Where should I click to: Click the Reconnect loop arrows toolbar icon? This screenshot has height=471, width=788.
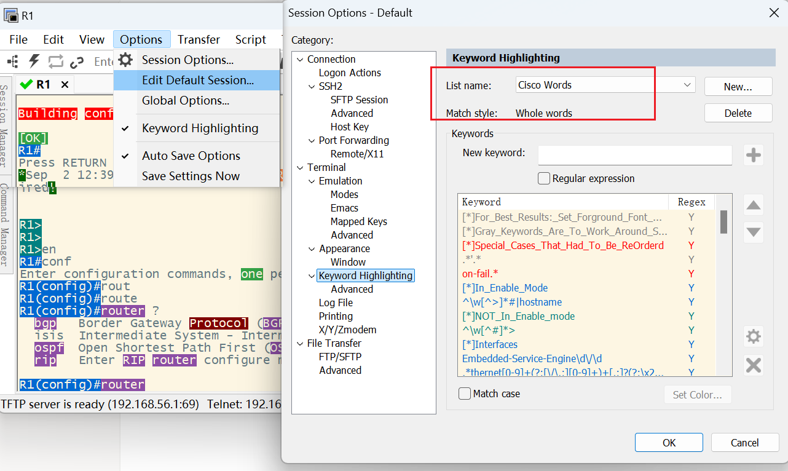point(55,61)
